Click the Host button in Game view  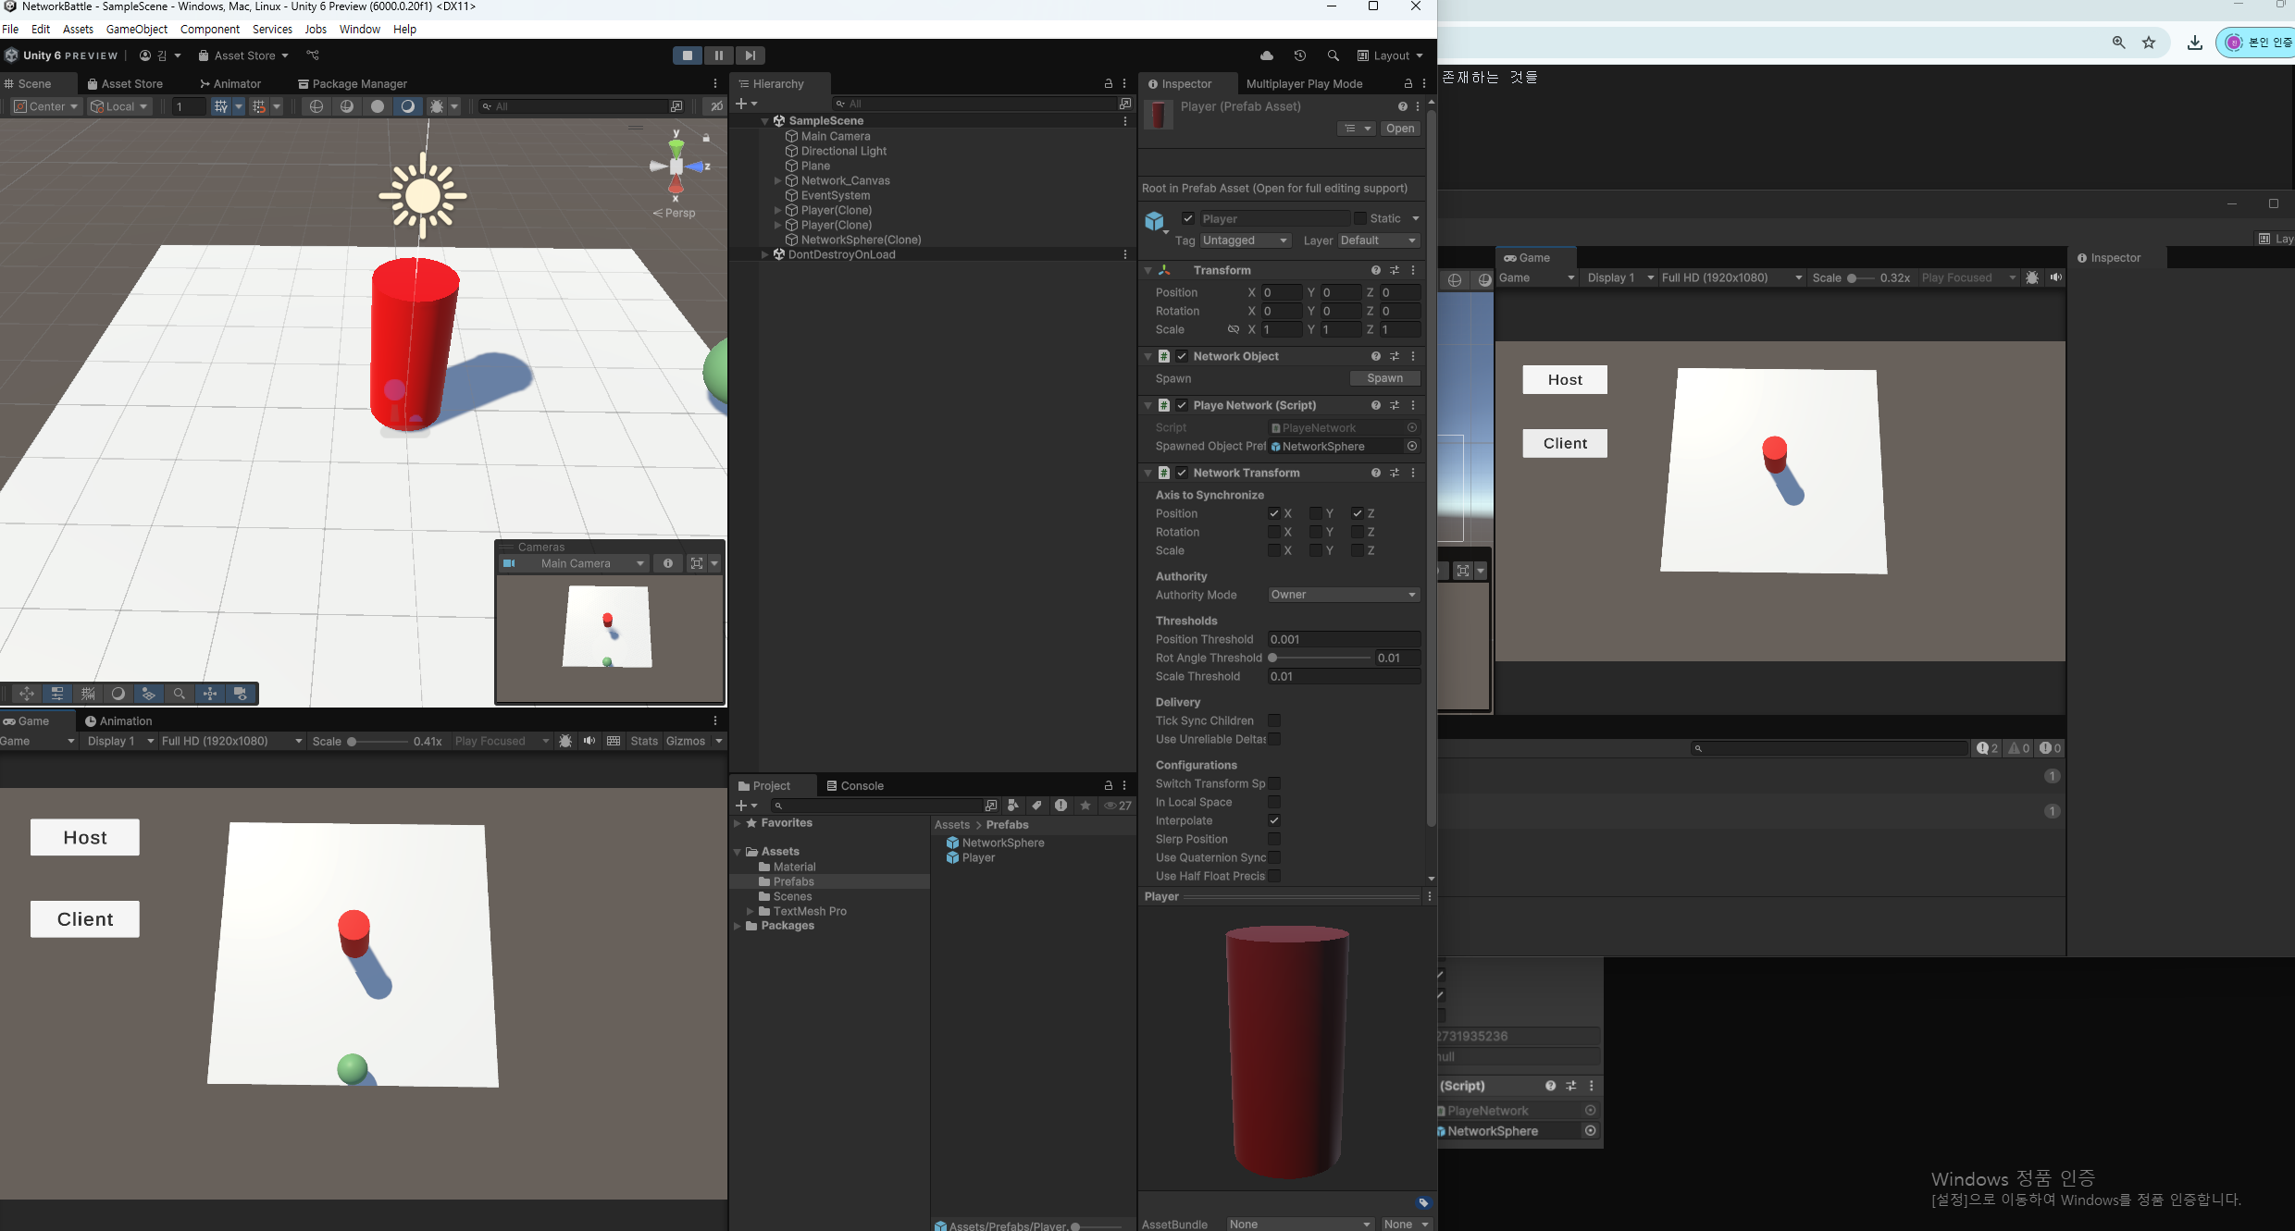pos(85,837)
